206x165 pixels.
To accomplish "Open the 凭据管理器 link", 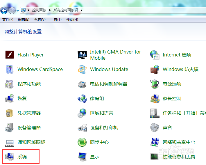I will [x=29, y=113].
